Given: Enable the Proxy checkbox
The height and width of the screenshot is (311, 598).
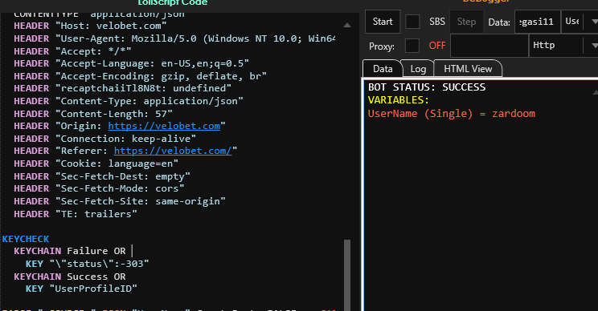Looking at the screenshot, I should [x=412, y=46].
